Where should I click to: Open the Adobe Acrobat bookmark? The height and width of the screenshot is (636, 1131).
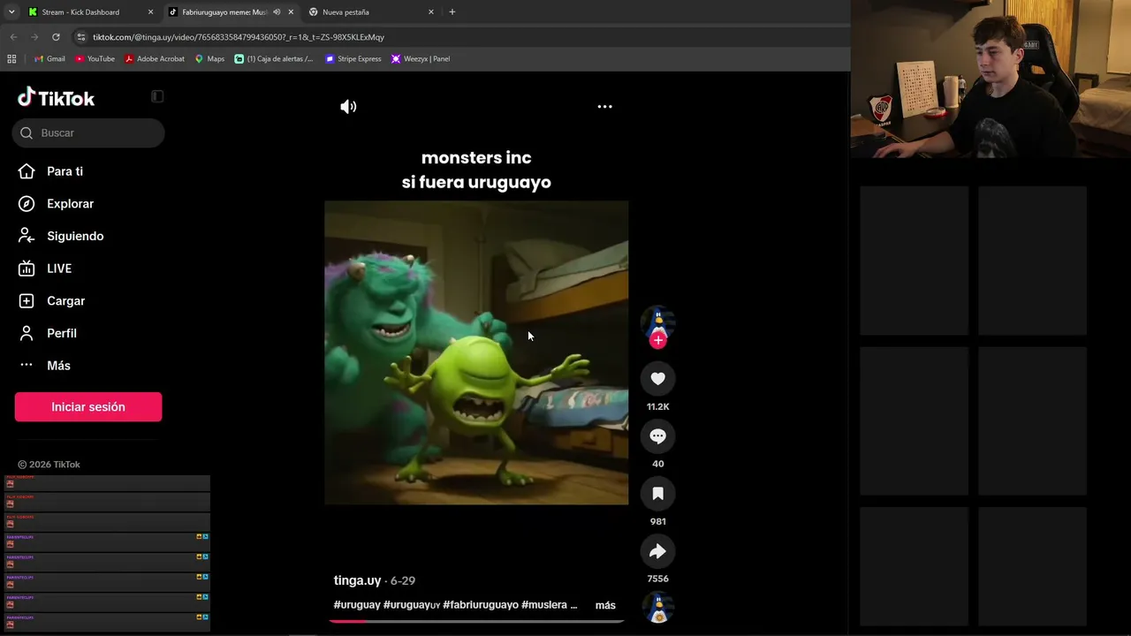pyautogui.click(x=155, y=59)
